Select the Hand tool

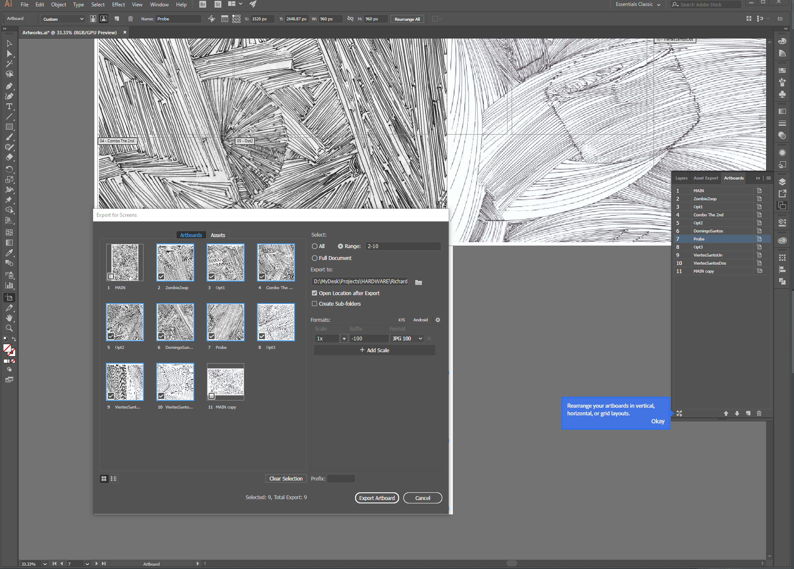(x=9, y=318)
